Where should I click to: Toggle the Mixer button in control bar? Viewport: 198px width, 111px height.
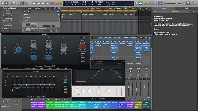[x=22, y=3]
